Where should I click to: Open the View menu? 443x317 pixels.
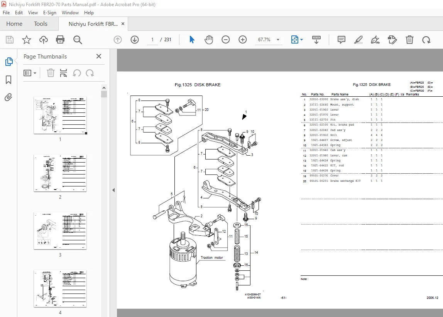33,13
